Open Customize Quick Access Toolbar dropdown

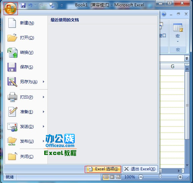point(62,5)
